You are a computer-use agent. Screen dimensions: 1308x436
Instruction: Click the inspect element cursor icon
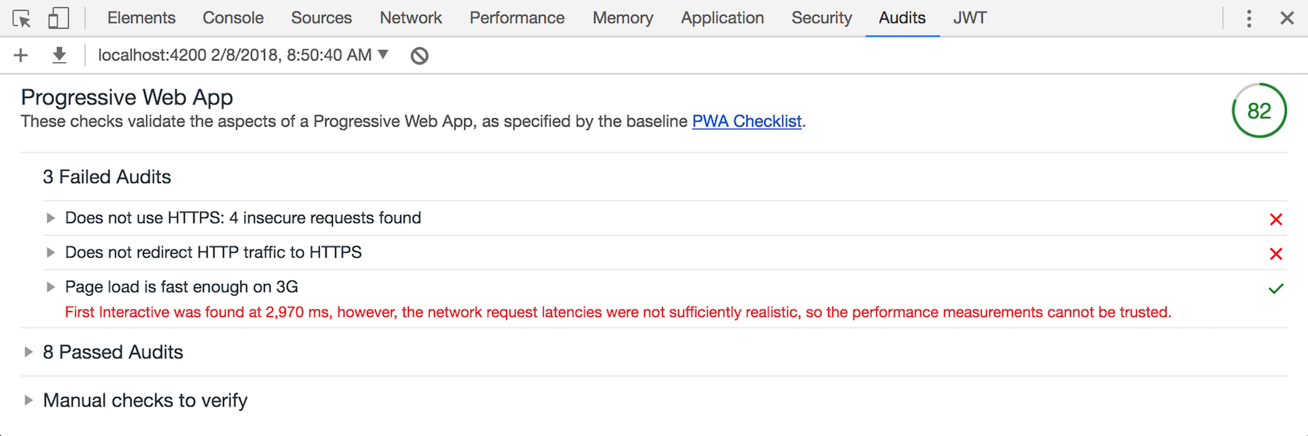point(22,18)
